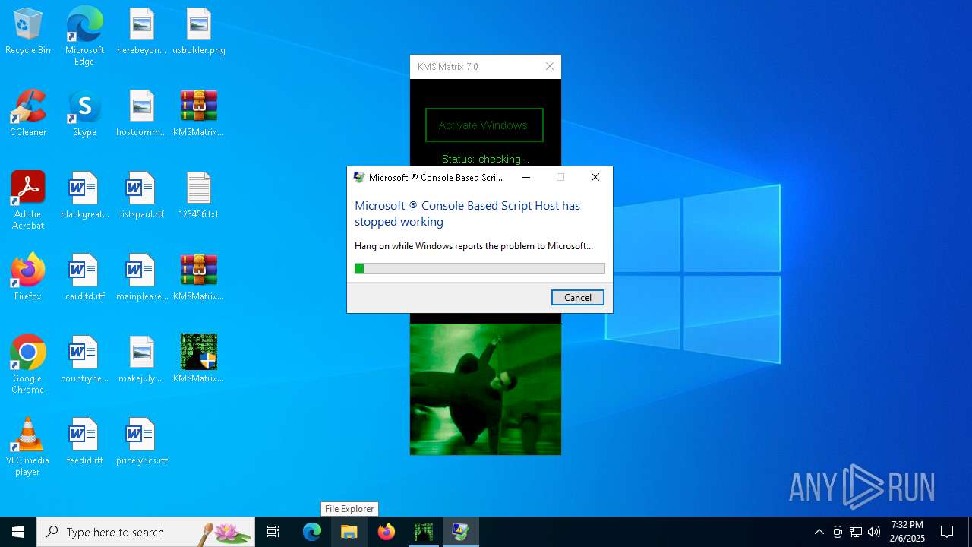972x547 pixels.
Task: Select the KMSMatrix archive beside mainplease file
Action: (198, 278)
